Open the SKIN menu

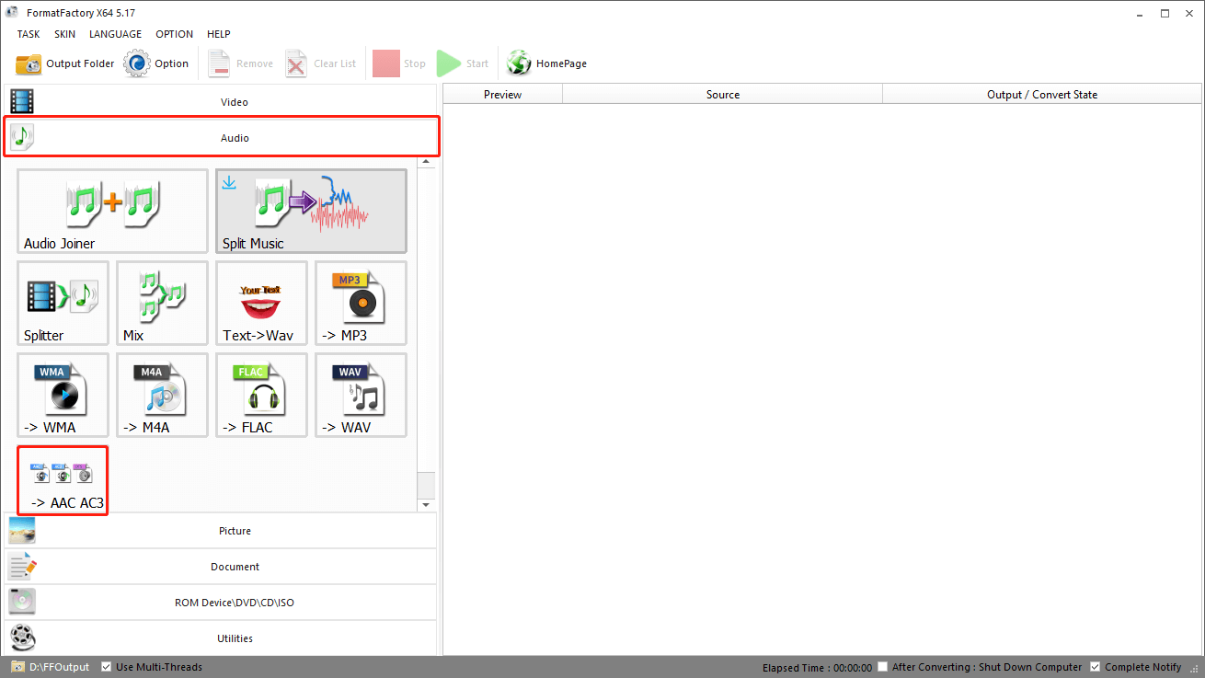(x=64, y=34)
